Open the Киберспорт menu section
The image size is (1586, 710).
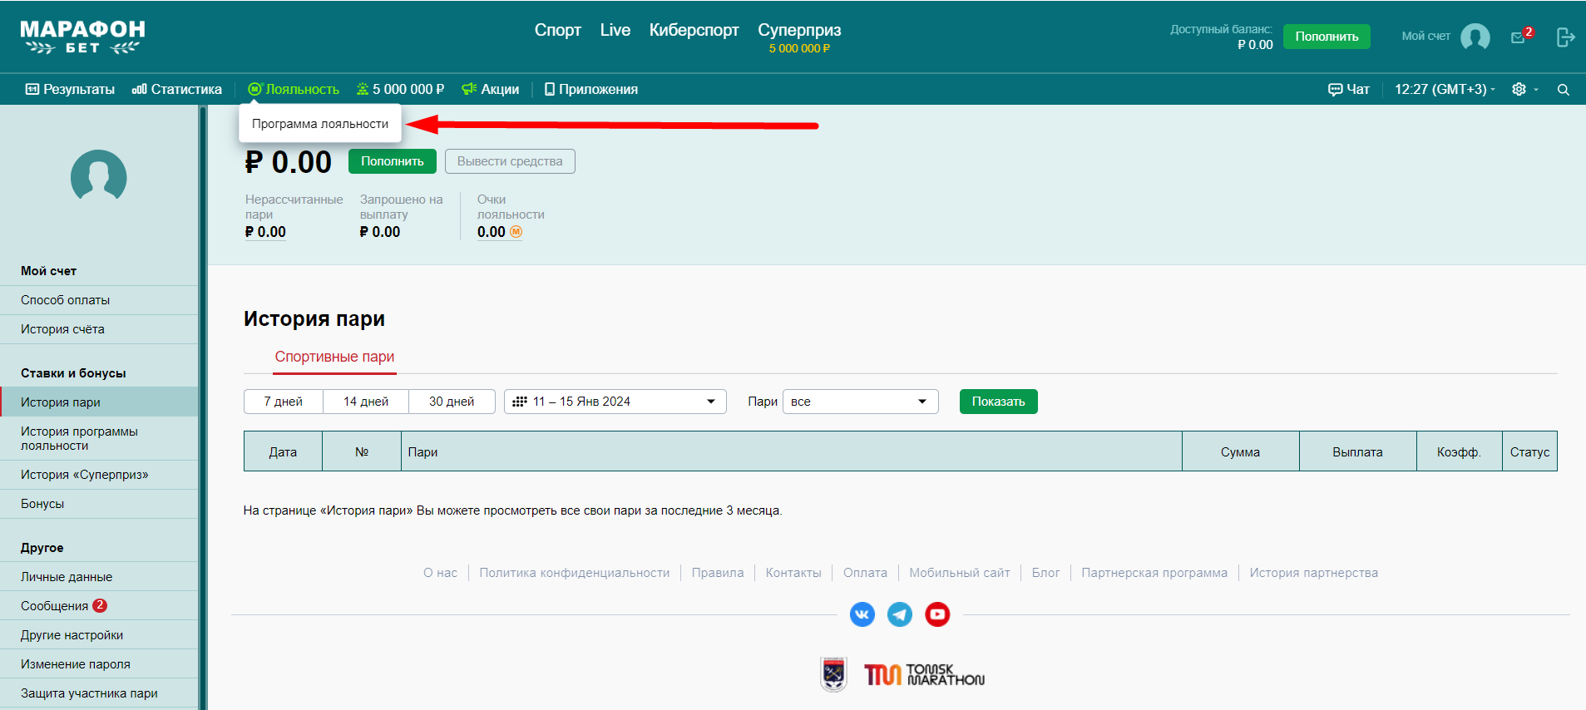(694, 30)
